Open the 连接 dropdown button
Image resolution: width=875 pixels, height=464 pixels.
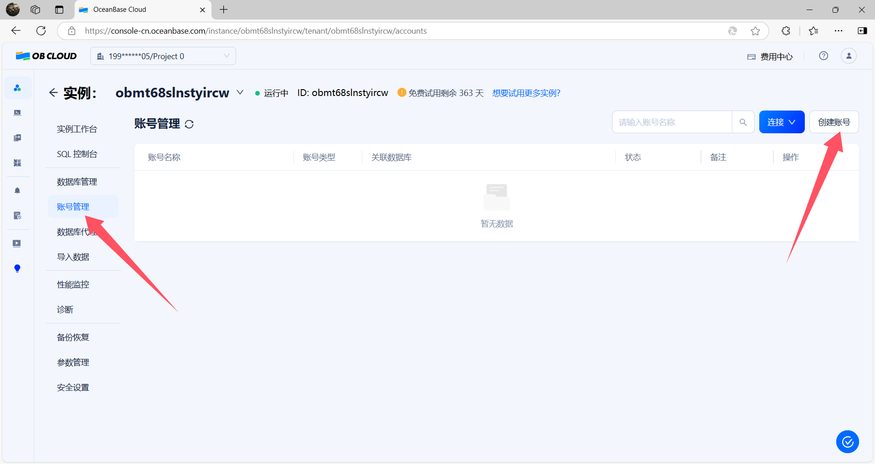coord(782,122)
